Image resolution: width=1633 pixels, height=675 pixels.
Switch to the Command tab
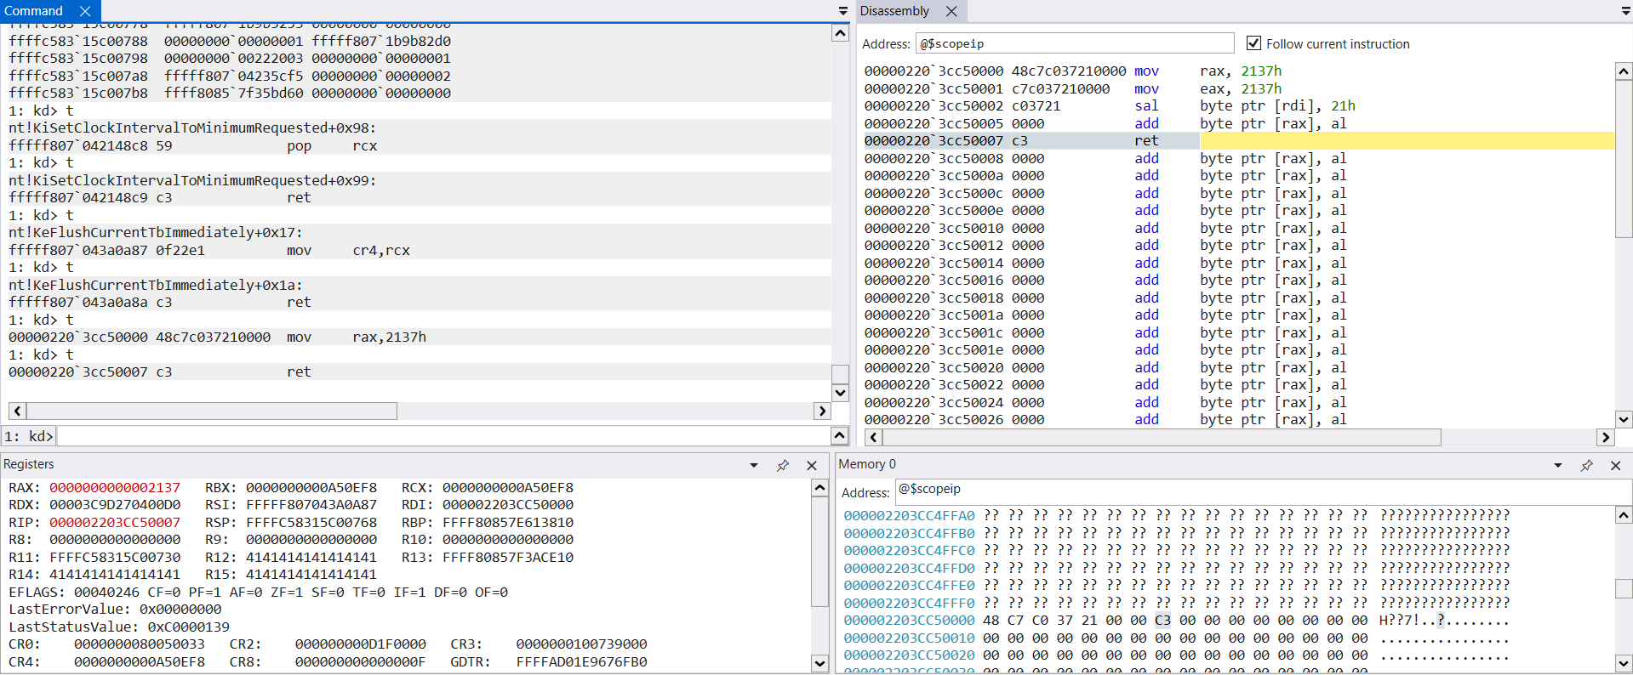pyautogui.click(x=34, y=11)
